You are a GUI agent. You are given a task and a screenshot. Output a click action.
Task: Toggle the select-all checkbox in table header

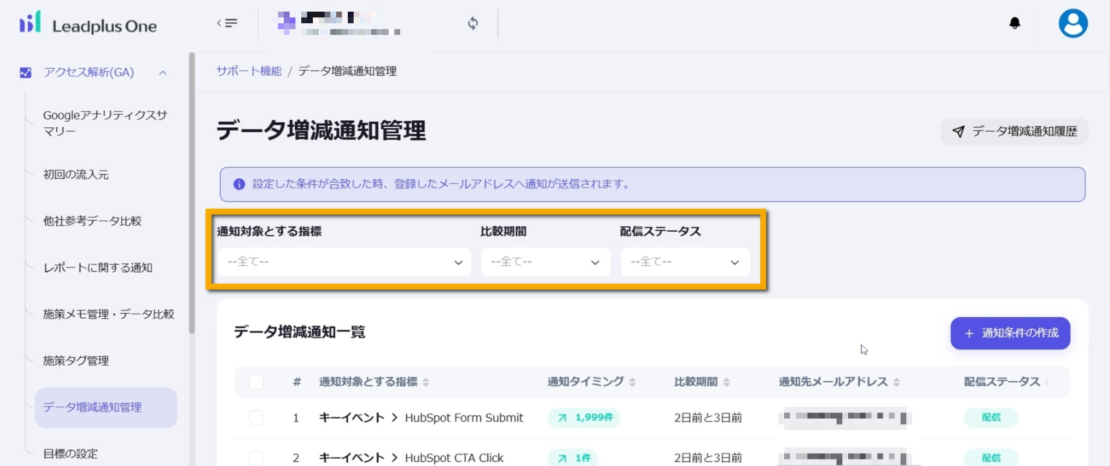256,382
